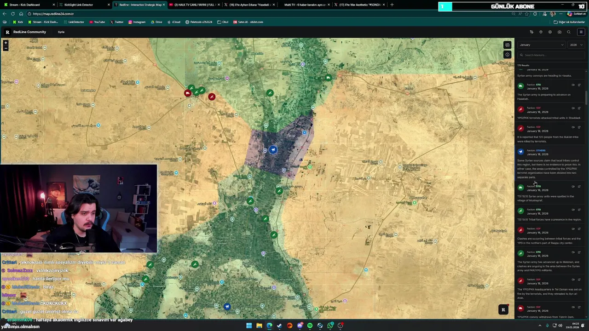Open File Explorer from the taskbar
589x331 pixels.
259,325
